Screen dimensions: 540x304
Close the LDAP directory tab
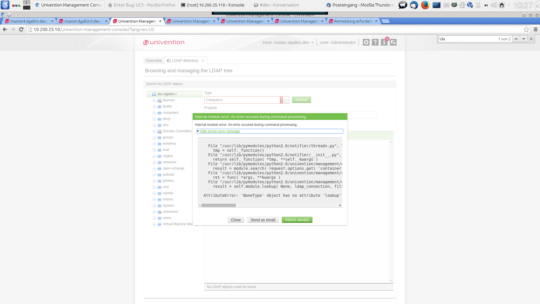(x=202, y=61)
